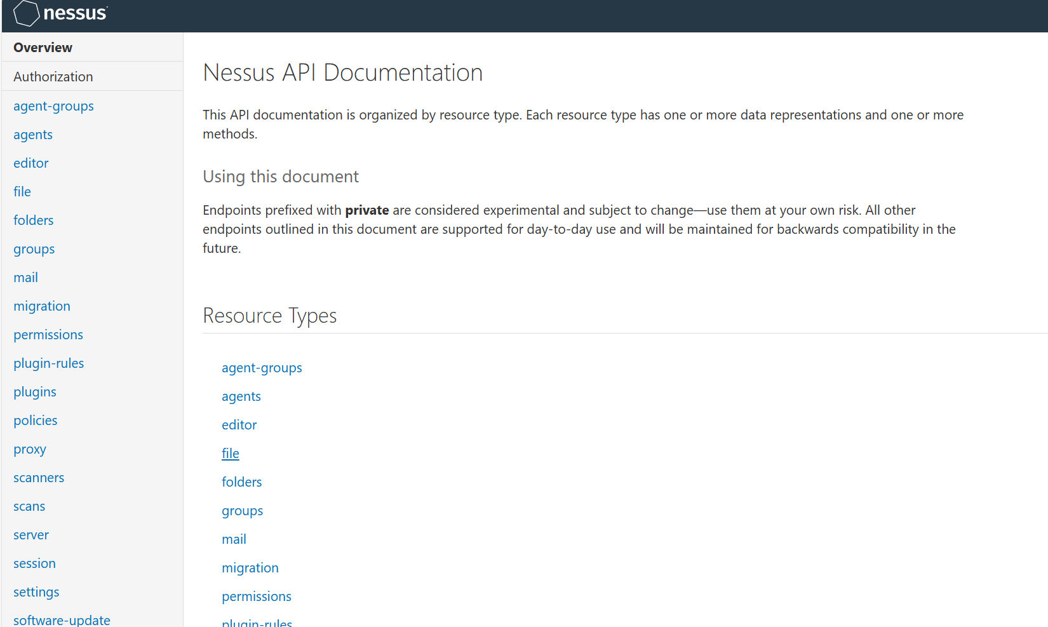Open permissions under Resource Types
Screen dimensions: 1048x627
pyautogui.click(x=257, y=597)
